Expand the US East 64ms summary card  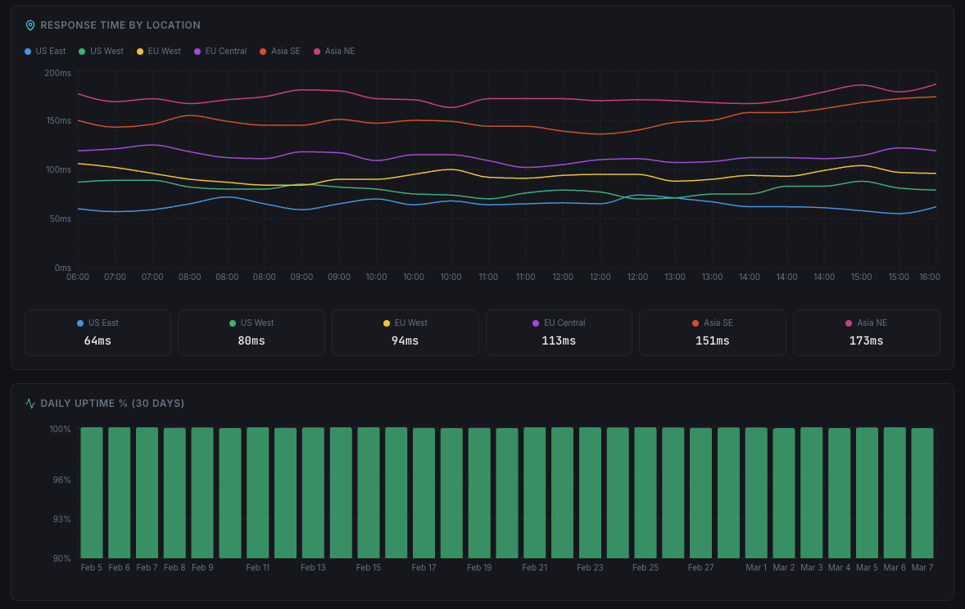[97, 332]
